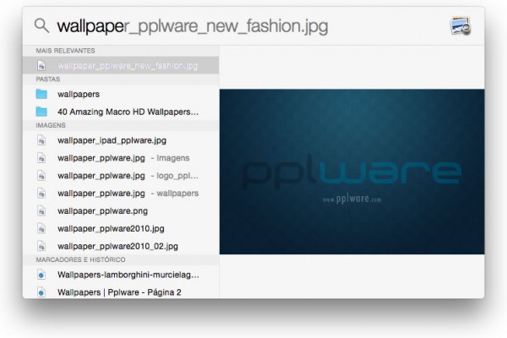This screenshot has height=338, width=507.
Task: Open 40 Amazing Macro HD Wallpapers folder
Action: coord(121,112)
